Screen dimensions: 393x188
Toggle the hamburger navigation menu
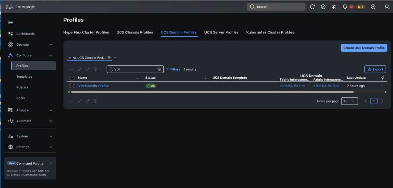pyautogui.click(x=10, y=22)
